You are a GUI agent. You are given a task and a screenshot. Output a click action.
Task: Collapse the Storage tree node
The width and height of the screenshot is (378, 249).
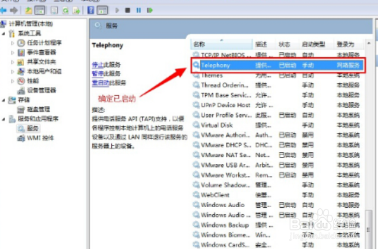click(3, 100)
